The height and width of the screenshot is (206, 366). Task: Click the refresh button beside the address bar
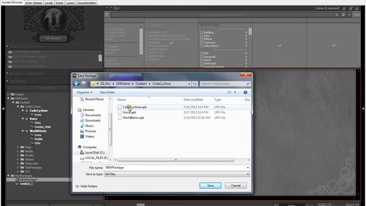tap(195, 84)
